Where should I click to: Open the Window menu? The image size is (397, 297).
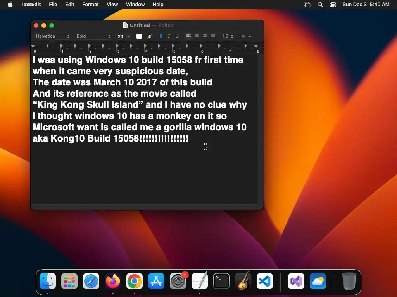tap(135, 4)
